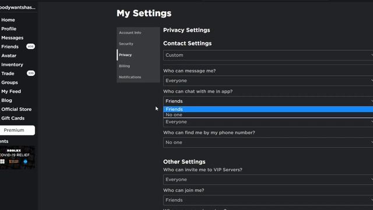Open Gift Cards in the sidebar
The image size is (373, 210).
click(13, 118)
